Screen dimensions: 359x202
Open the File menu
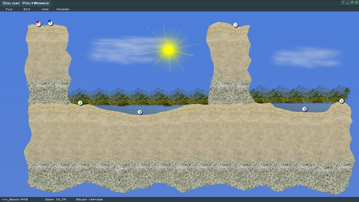[x=9, y=9]
